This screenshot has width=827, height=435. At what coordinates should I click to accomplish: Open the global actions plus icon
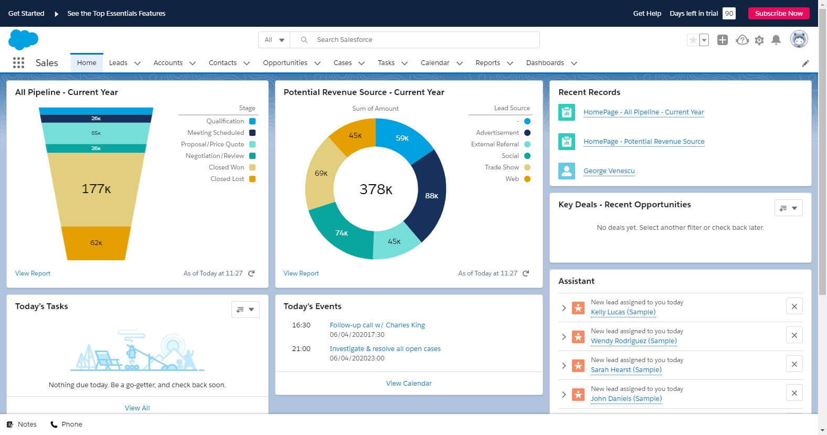point(723,40)
